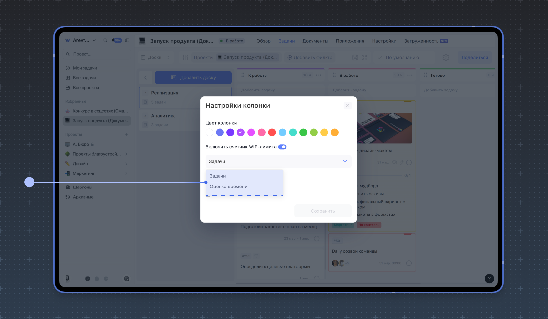The image size is (548, 319).
Task: Collapse sidebar using the panel icon
Action: point(127,41)
